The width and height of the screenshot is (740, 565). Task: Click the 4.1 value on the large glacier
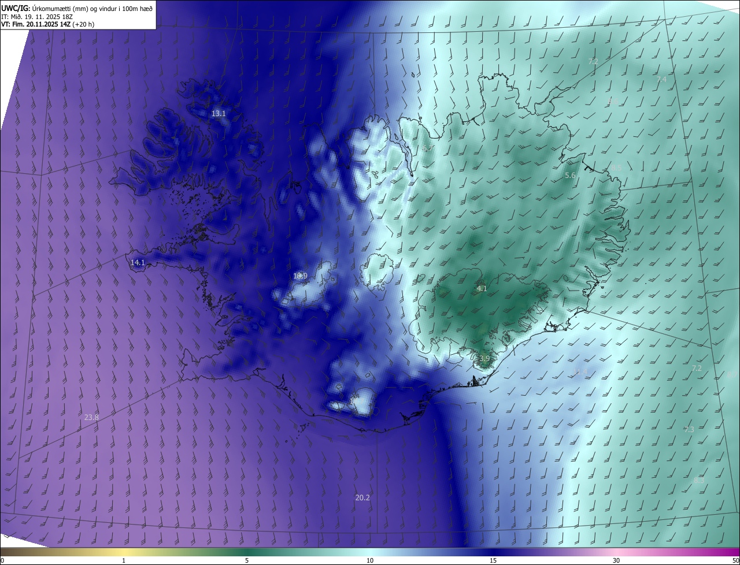[482, 289]
